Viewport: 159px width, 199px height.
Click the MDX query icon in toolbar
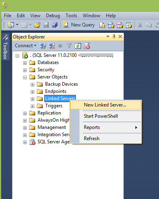tap(111, 25)
